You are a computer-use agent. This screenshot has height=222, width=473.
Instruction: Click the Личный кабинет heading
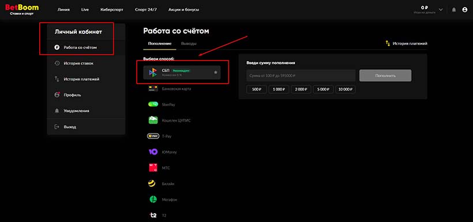point(78,31)
